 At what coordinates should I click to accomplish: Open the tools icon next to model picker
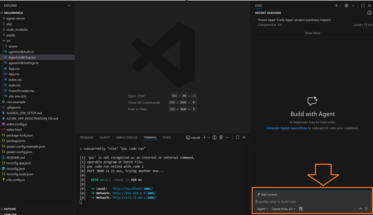pos(301,208)
